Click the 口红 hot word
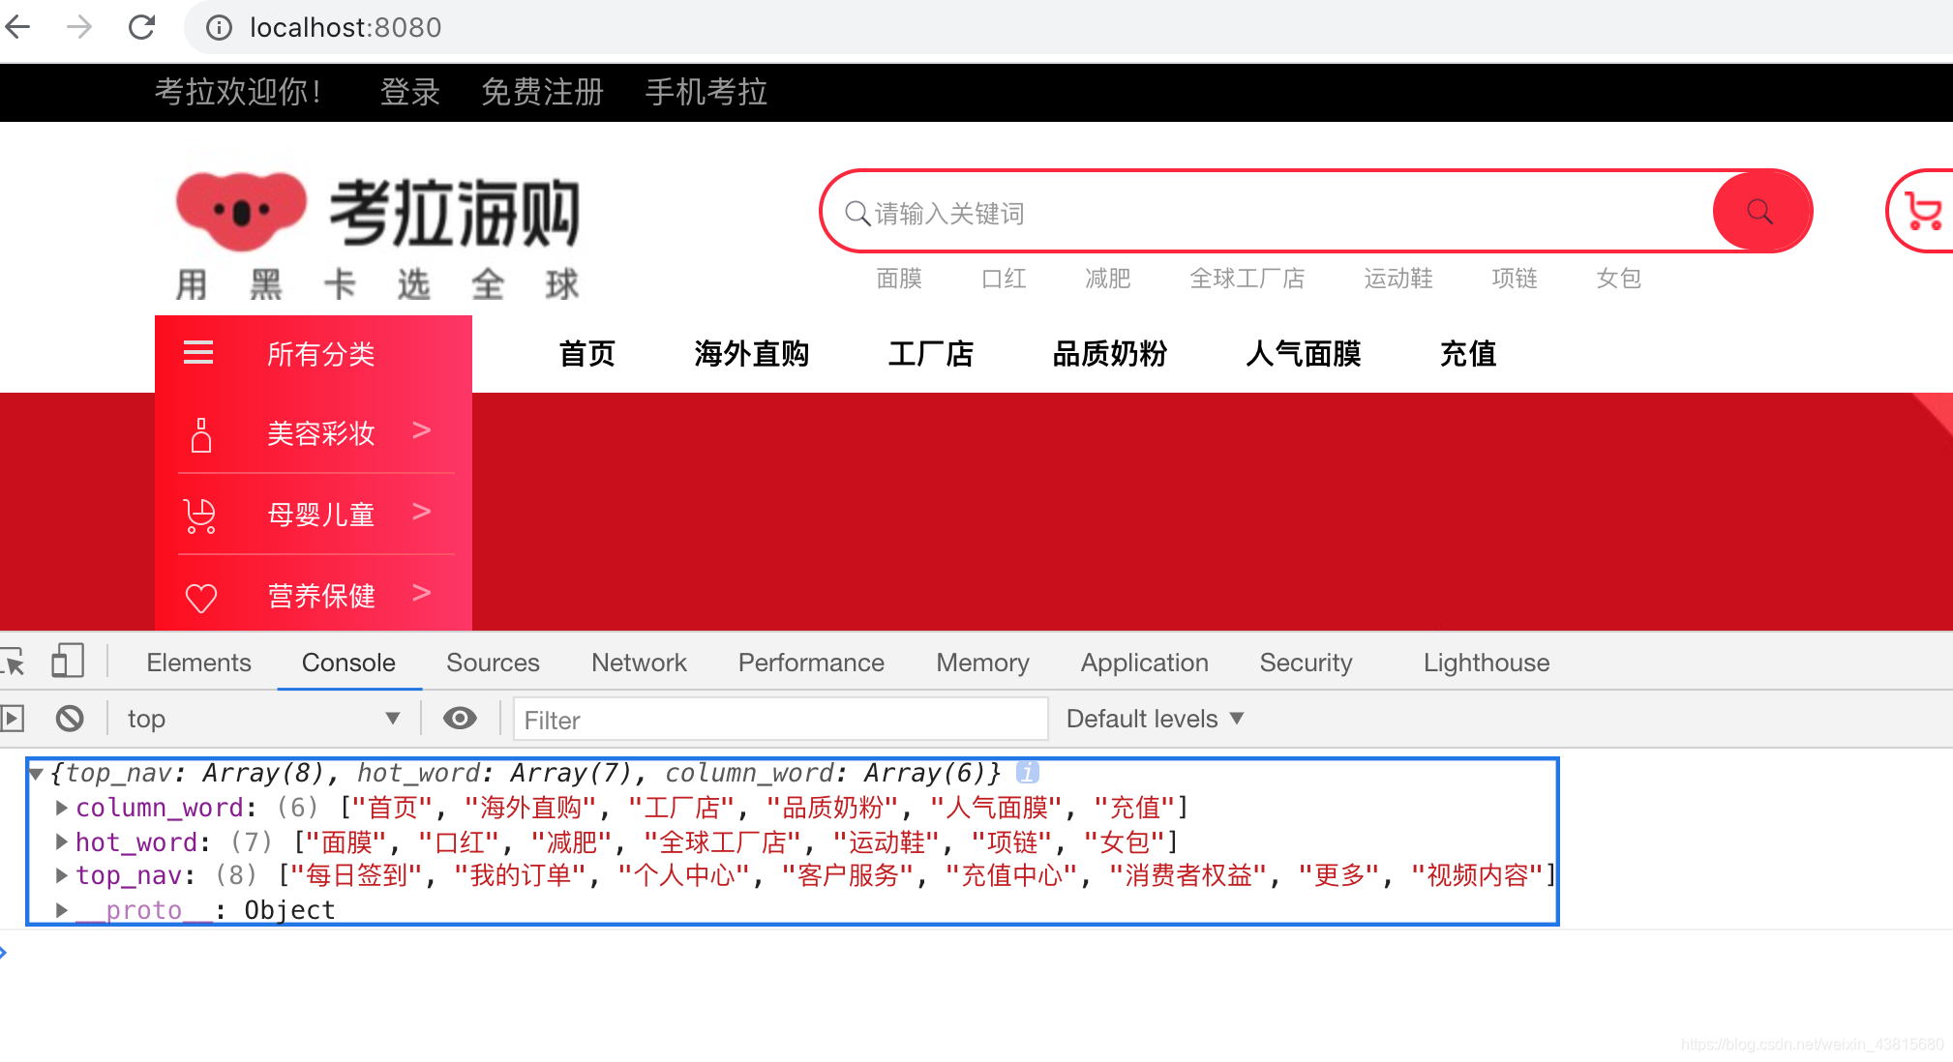Image resolution: width=1953 pixels, height=1062 pixels. click(1004, 279)
